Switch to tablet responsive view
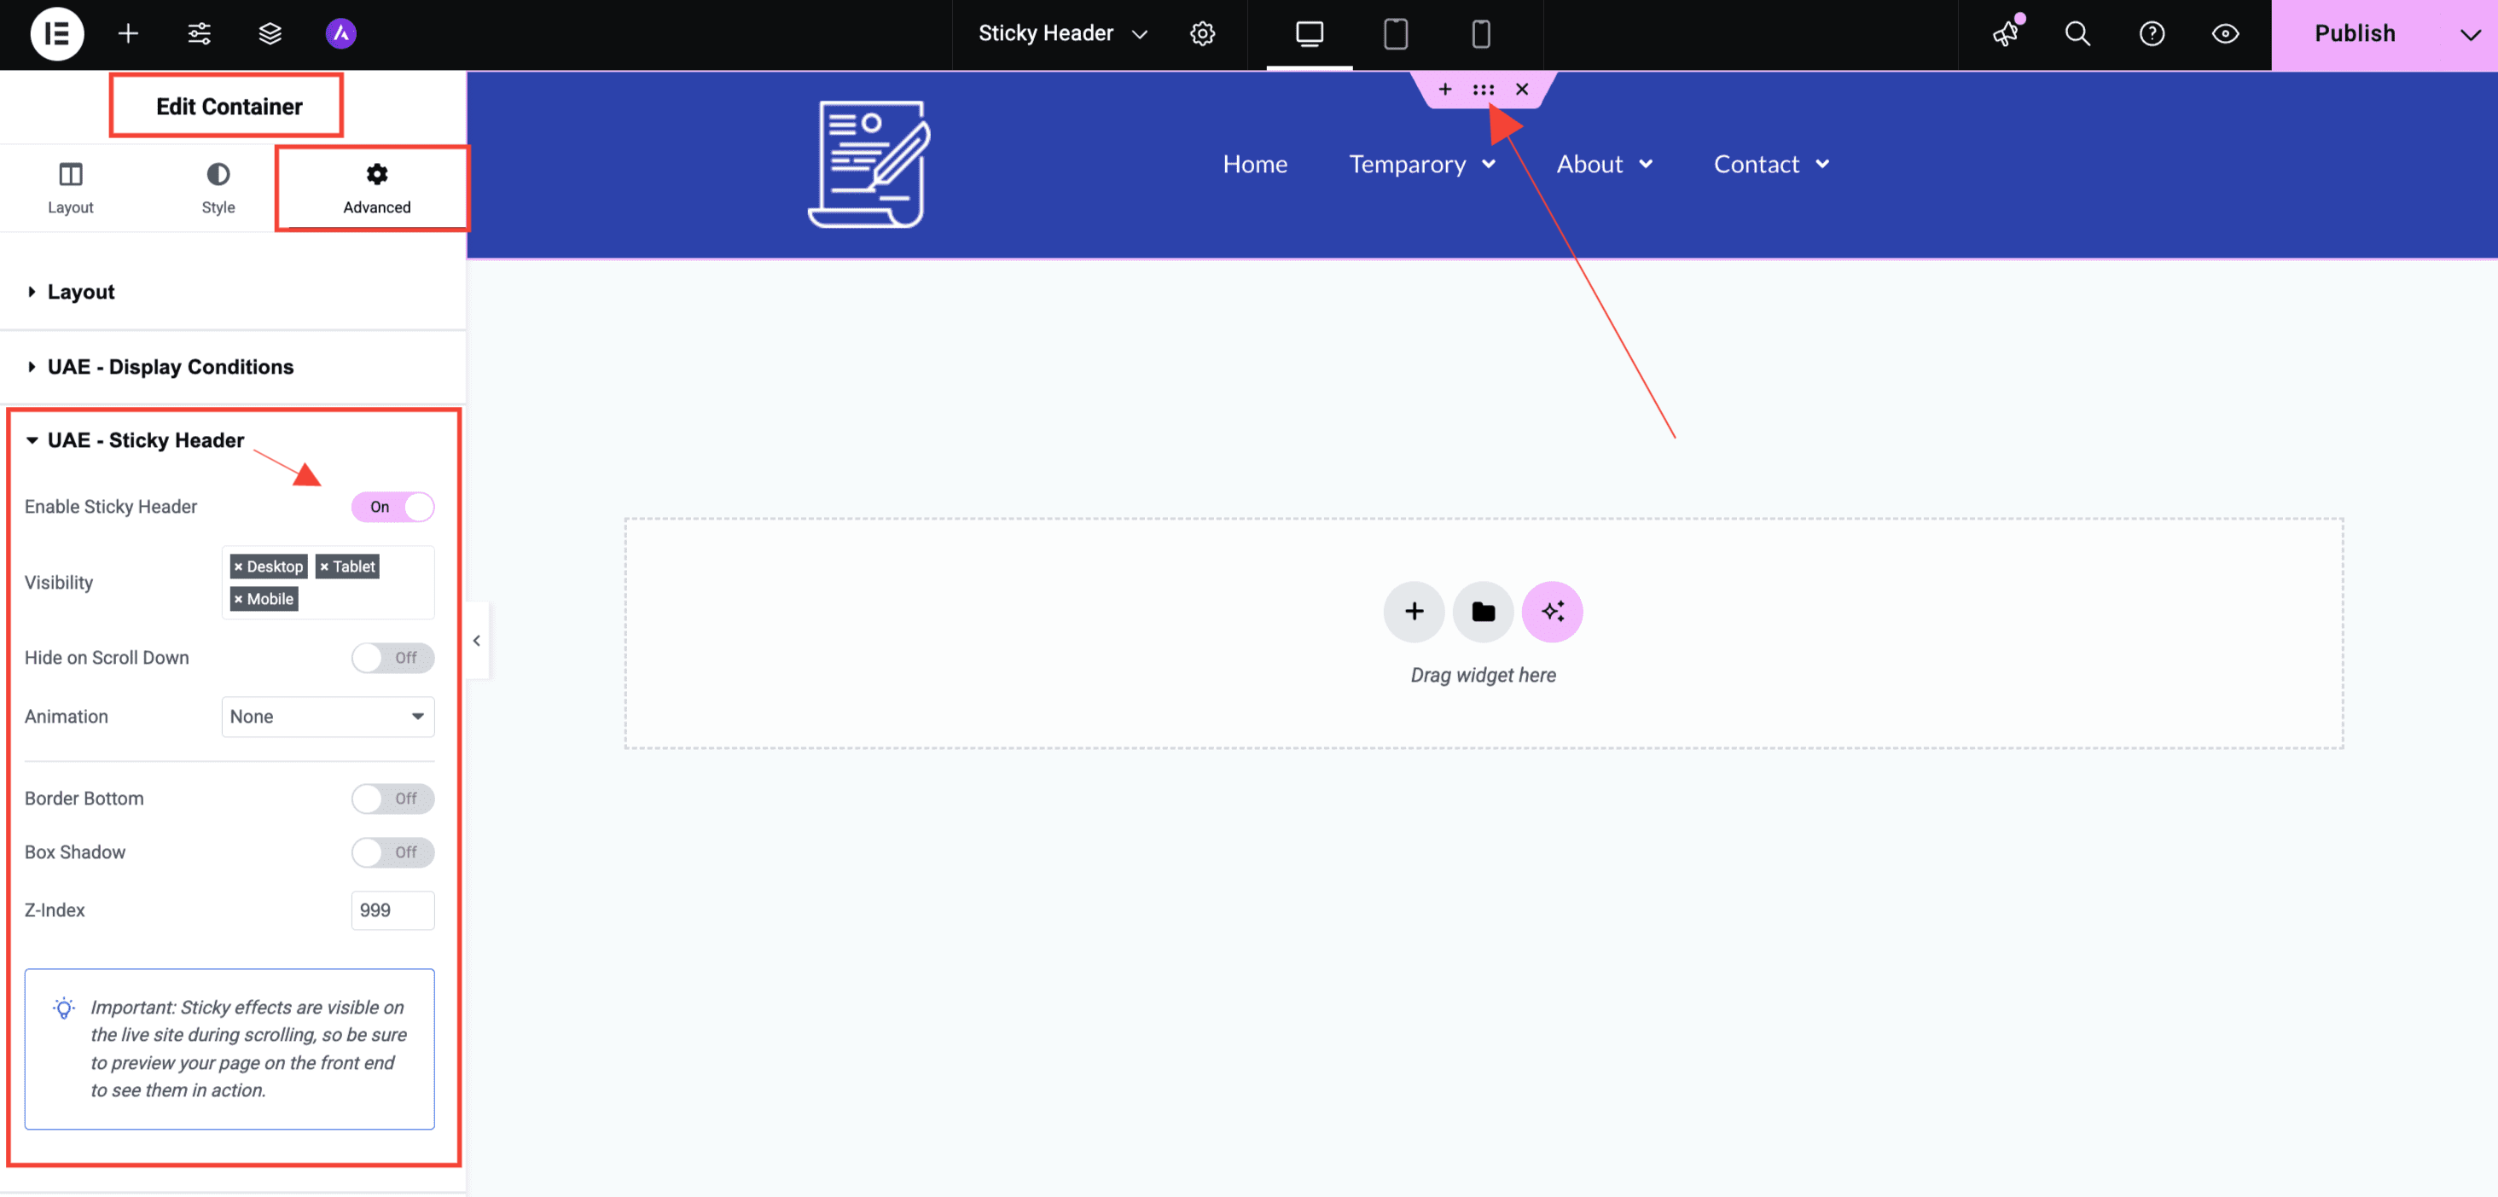 1394,34
